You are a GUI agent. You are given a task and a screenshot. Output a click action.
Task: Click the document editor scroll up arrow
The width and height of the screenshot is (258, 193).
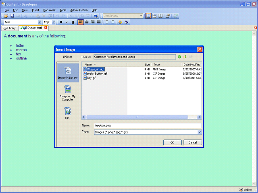point(254,34)
